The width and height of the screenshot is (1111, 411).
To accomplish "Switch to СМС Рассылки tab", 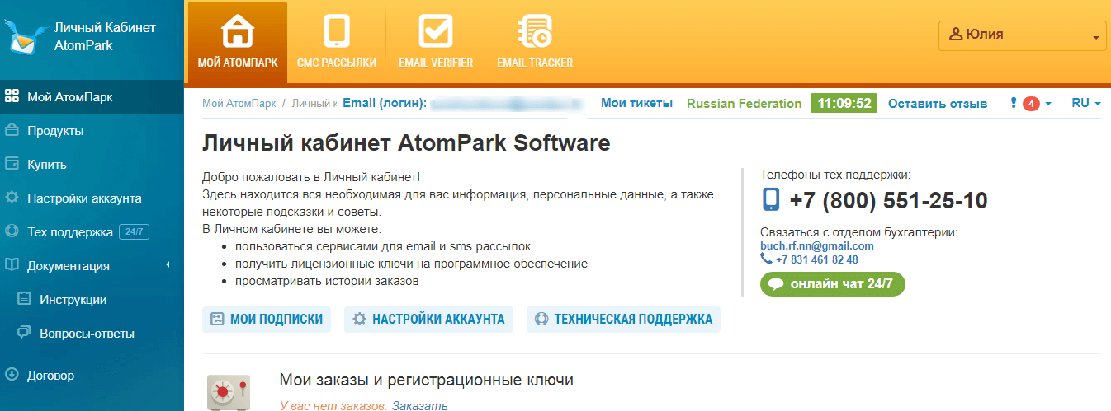I will coord(337,43).
